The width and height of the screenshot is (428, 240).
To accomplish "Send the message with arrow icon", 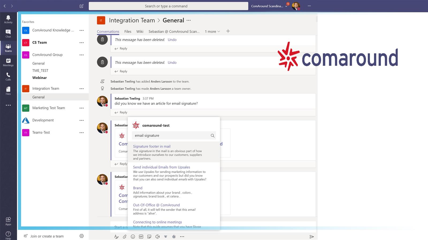I will pos(312,237).
